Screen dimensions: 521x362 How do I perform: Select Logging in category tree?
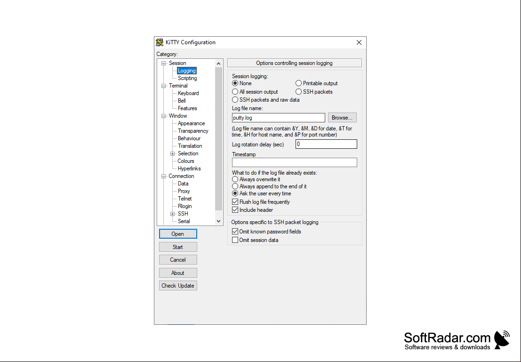(x=187, y=71)
